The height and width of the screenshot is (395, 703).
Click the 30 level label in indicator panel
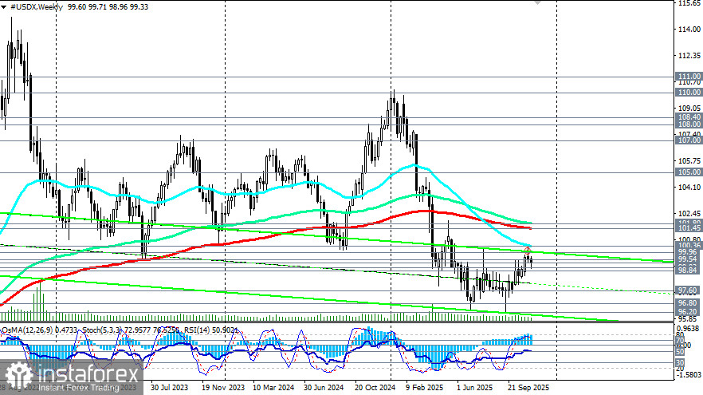coord(680,362)
